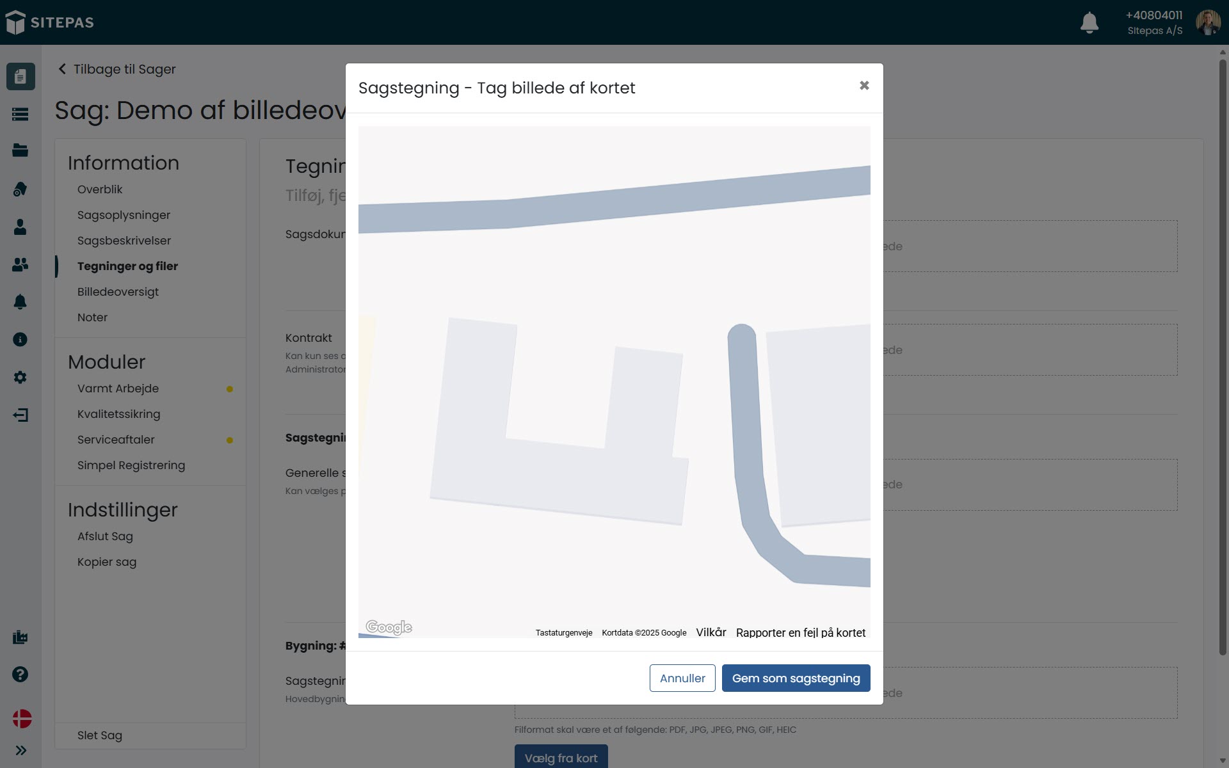Open the help question mark icon

click(x=20, y=674)
